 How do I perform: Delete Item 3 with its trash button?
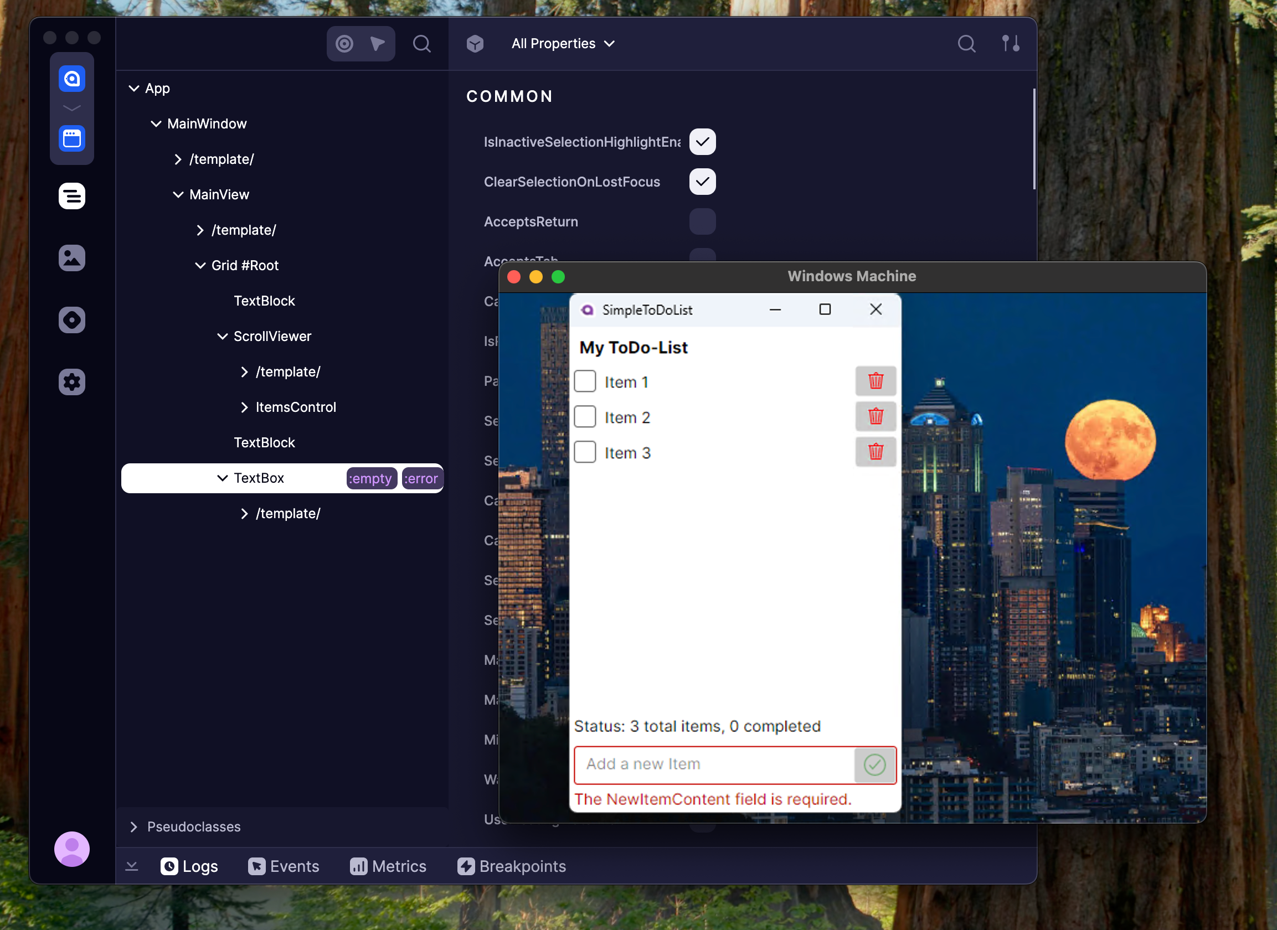point(876,452)
